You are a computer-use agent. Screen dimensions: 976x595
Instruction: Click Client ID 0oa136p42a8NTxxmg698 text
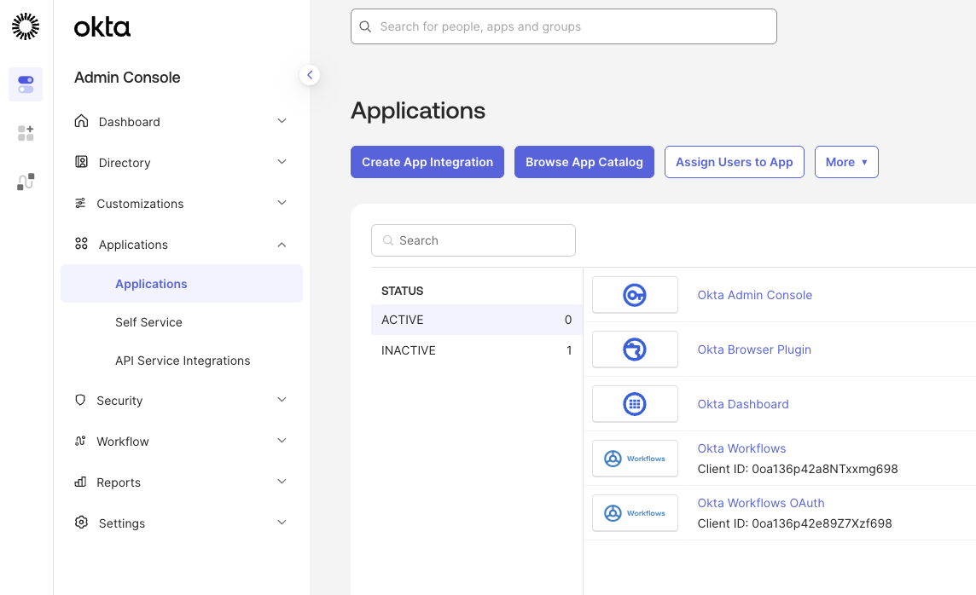(798, 469)
